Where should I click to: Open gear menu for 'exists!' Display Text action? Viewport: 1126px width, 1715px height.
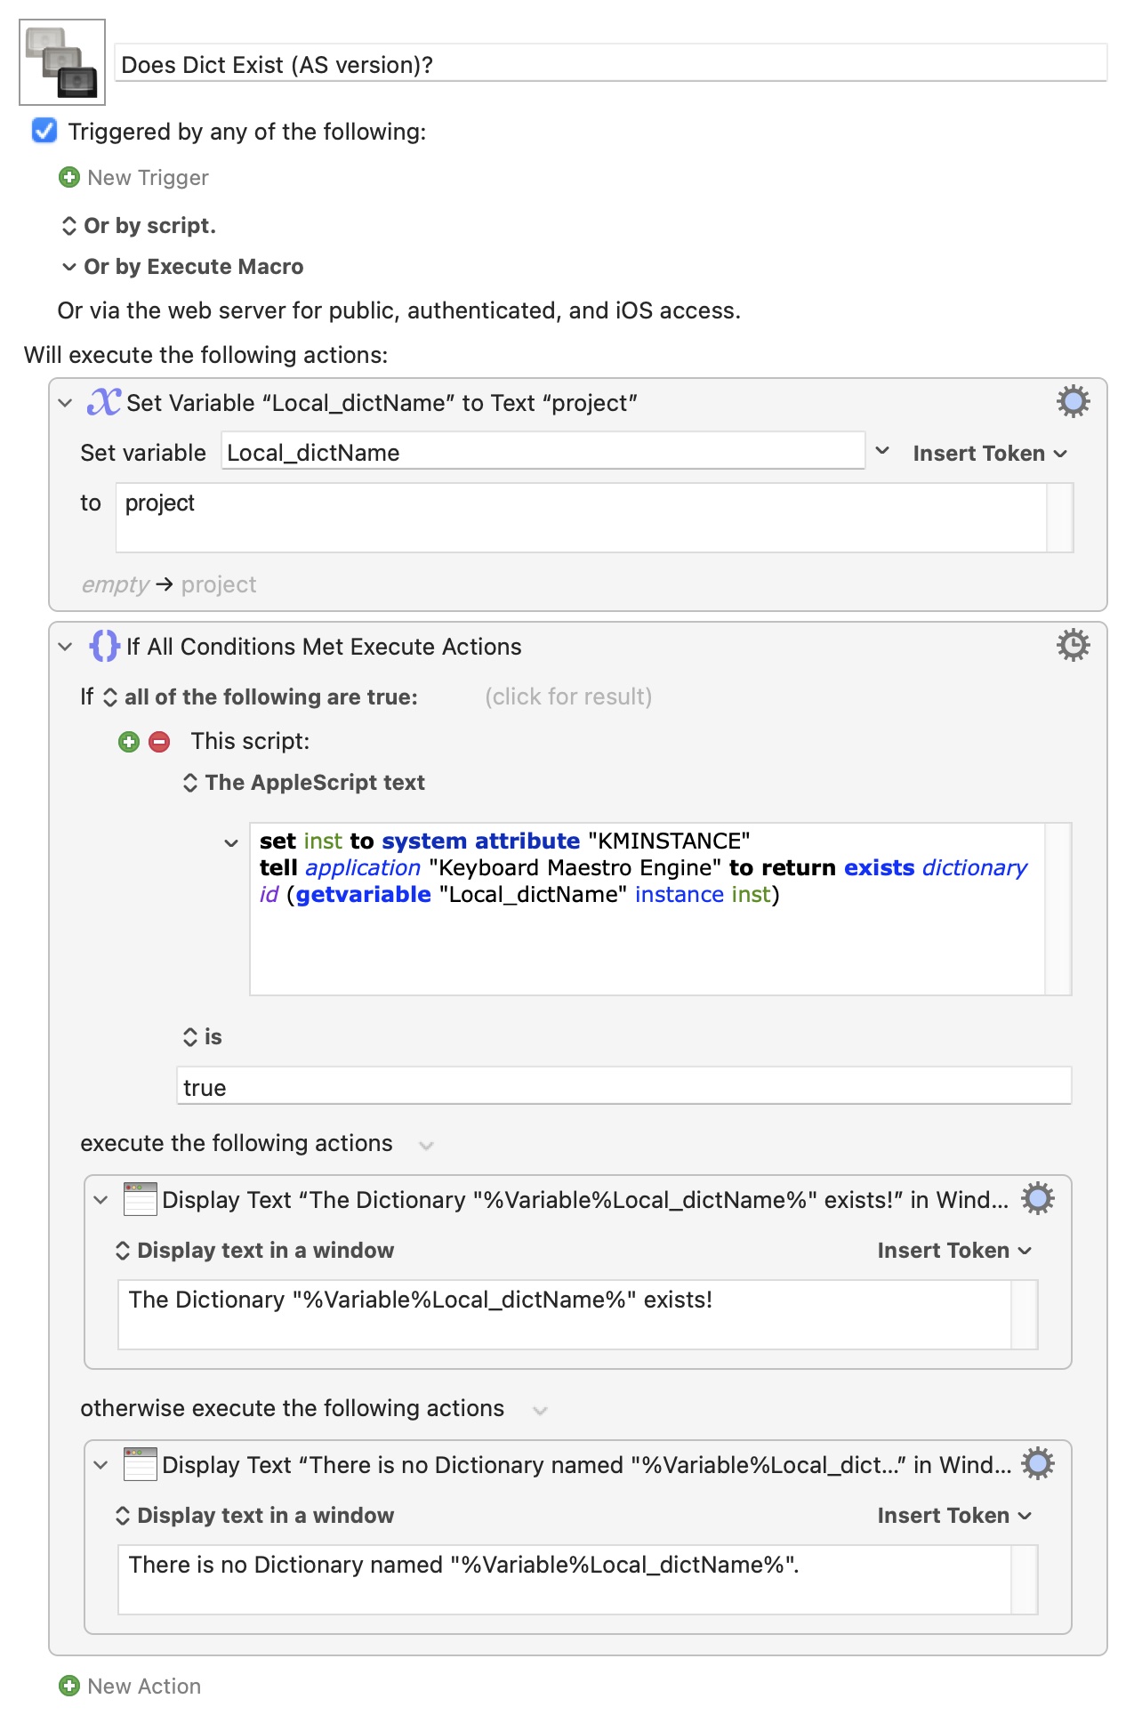(1037, 1199)
